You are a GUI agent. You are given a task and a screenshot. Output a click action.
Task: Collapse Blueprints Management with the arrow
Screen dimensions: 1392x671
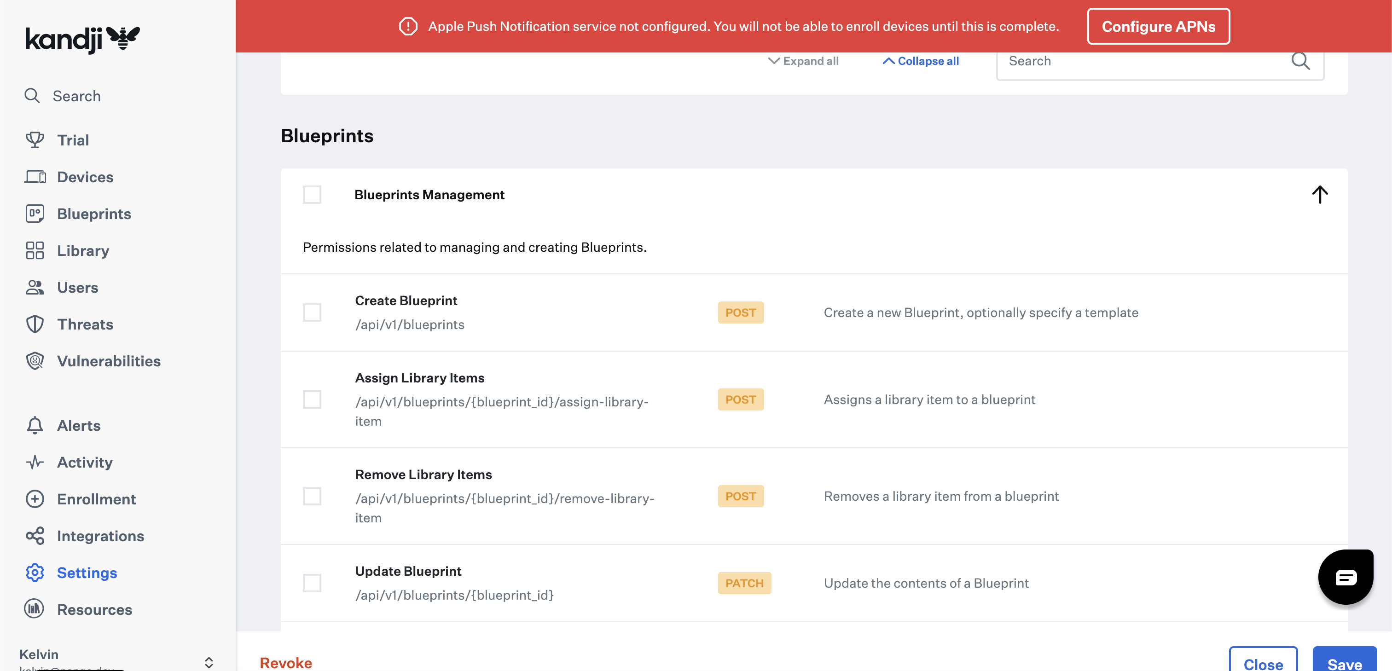1319,195
